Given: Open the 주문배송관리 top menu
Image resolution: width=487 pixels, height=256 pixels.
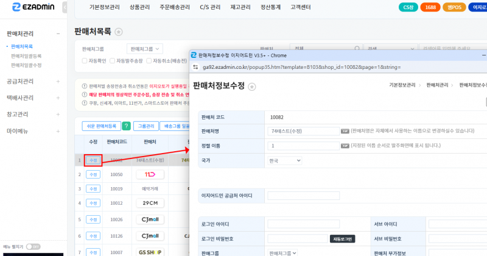Looking at the screenshot, I should coord(175,7).
